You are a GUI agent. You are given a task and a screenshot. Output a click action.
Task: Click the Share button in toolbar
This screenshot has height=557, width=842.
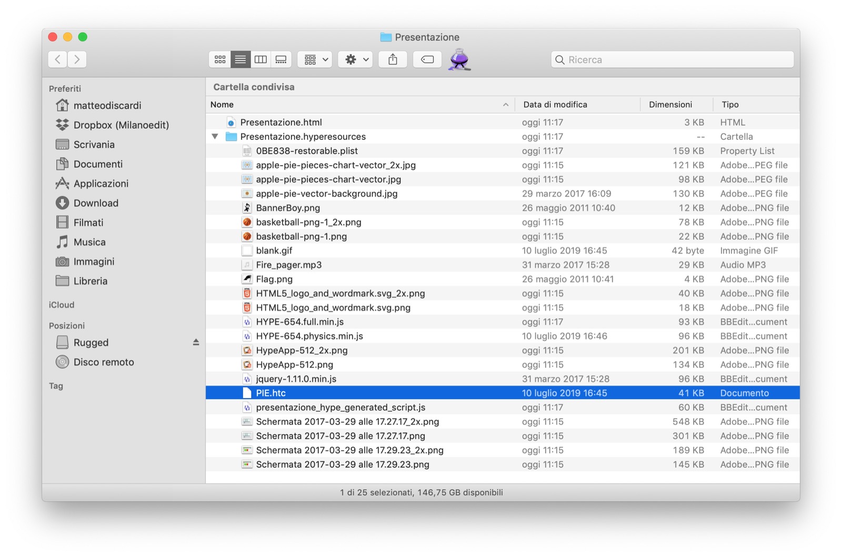click(393, 59)
